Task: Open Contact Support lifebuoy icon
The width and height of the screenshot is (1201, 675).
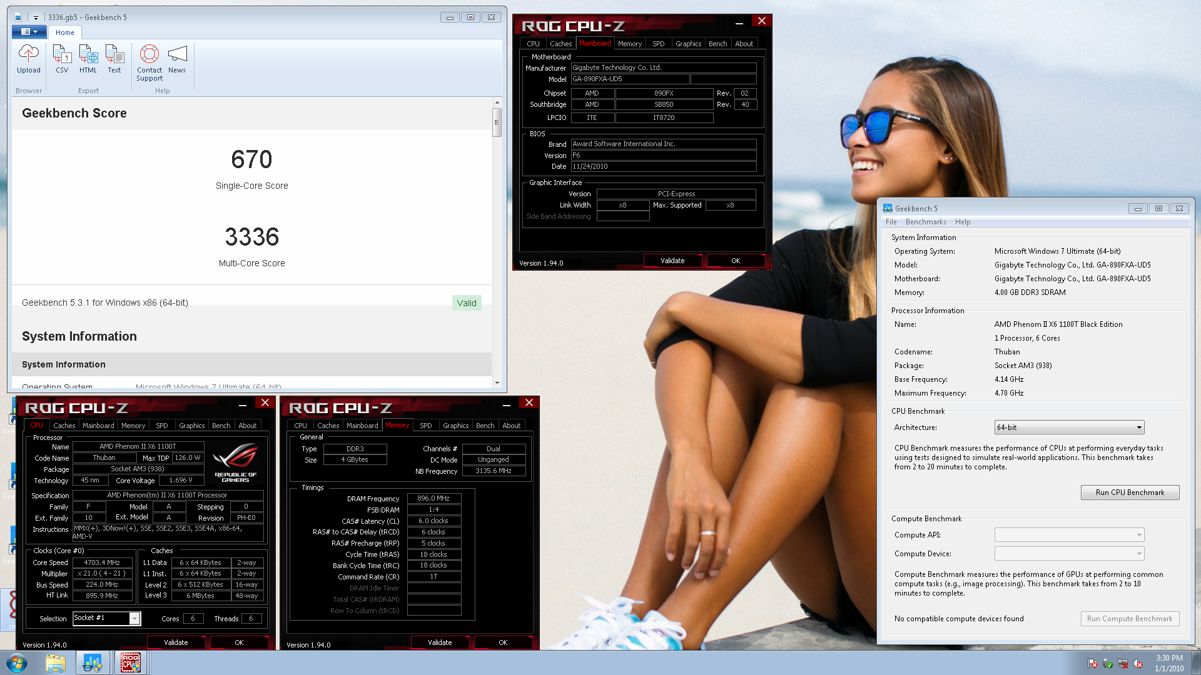Action: pos(149,54)
